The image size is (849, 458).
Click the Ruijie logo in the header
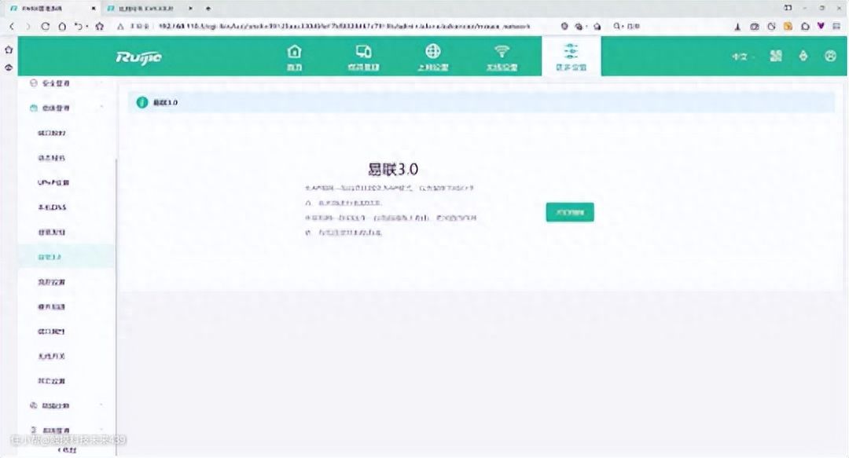coord(139,57)
